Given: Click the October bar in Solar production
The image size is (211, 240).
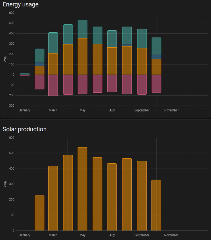Looking at the screenshot, I should [x=156, y=205].
